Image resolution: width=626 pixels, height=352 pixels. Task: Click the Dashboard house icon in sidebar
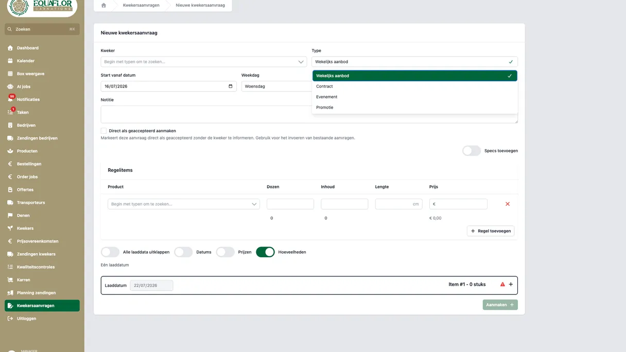(10, 48)
